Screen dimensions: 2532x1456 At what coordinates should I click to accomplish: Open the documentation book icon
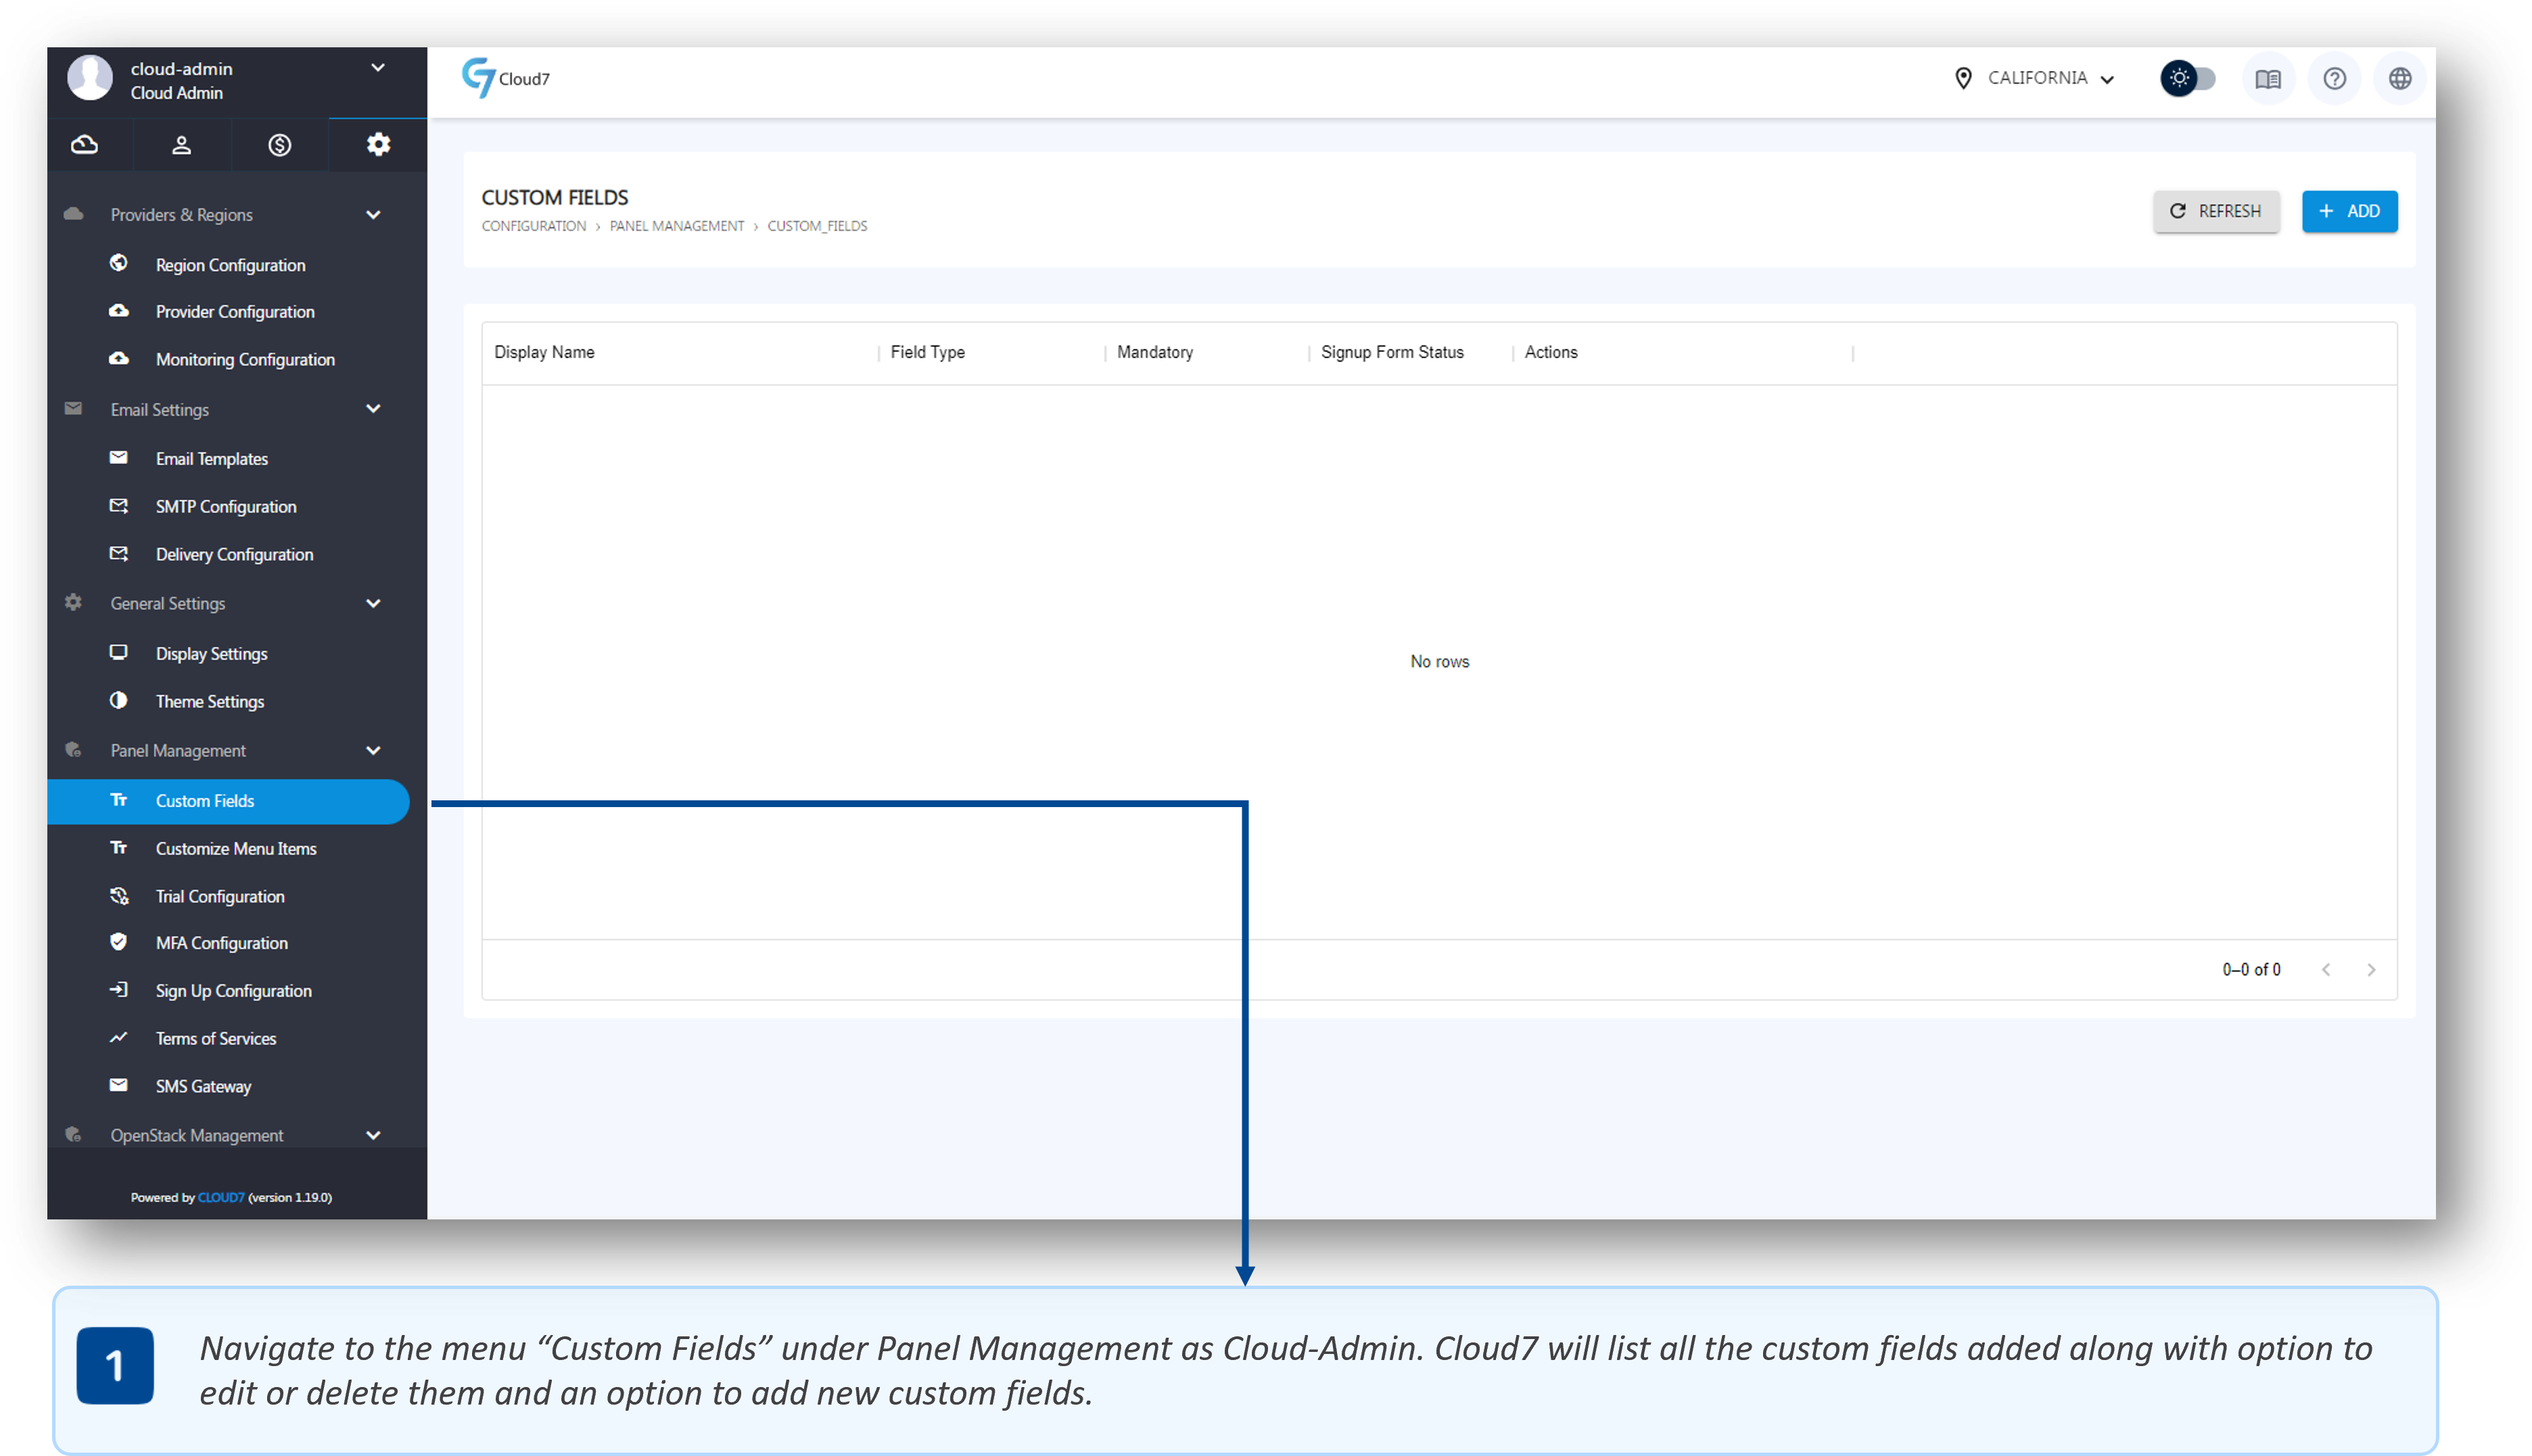tap(2268, 79)
